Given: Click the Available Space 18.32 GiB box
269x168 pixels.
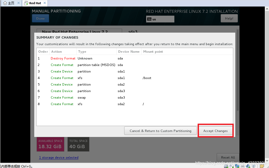Looking at the screenshot, I should tap(50, 144).
